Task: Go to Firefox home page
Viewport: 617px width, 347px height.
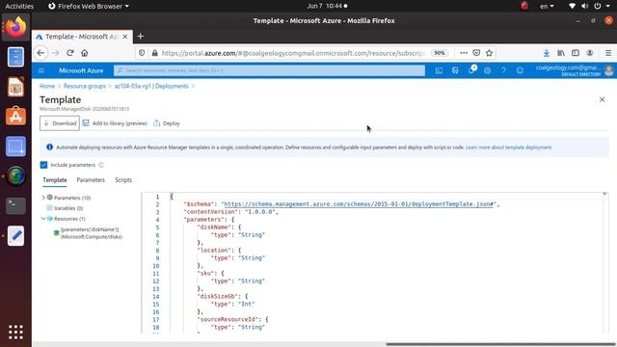Action: (85, 53)
